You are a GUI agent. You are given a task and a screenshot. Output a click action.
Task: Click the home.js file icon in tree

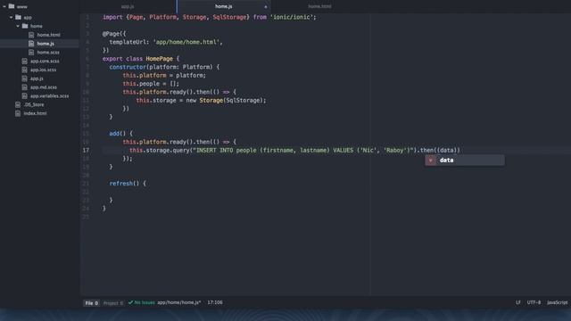pyautogui.click(x=31, y=44)
